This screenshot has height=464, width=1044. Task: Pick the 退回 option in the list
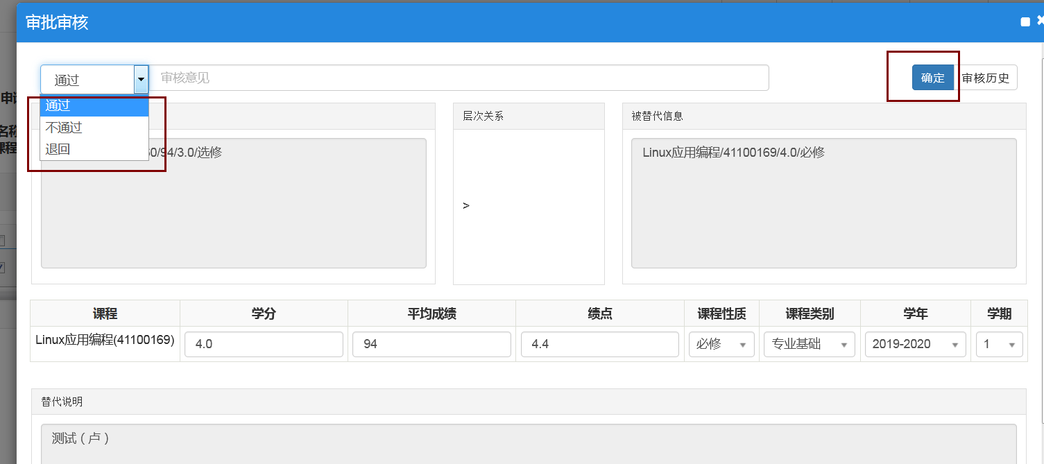(94, 149)
